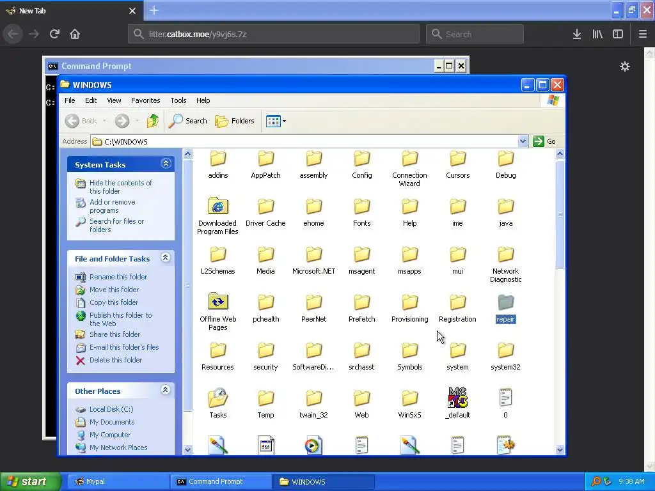This screenshot has height=491, width=655.
Task: Toggle the Folders pane button
Action: point(235,121)
